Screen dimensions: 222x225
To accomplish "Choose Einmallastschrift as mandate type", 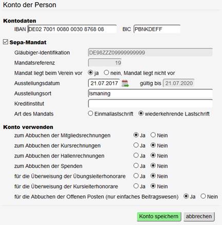I will pos(90,114).
